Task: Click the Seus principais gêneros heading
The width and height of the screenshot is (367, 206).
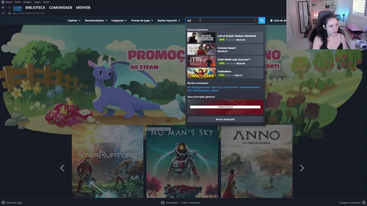Action: pyautogui.click(x=201, y=97)
